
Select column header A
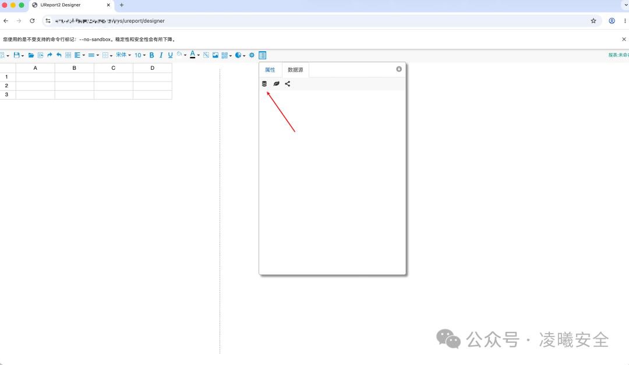36,68
